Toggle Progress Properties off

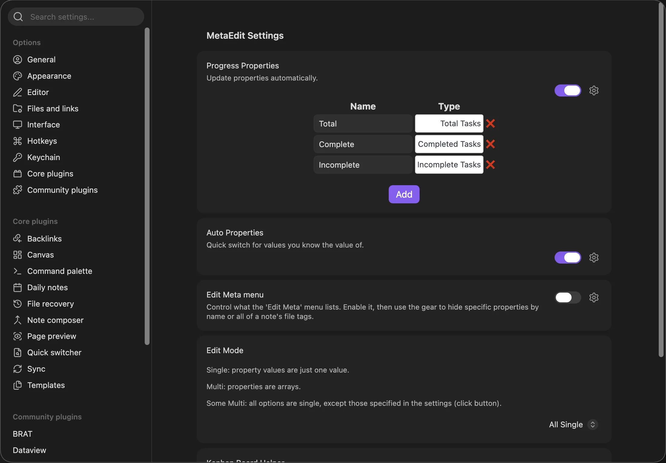click(x=568, y=90)
